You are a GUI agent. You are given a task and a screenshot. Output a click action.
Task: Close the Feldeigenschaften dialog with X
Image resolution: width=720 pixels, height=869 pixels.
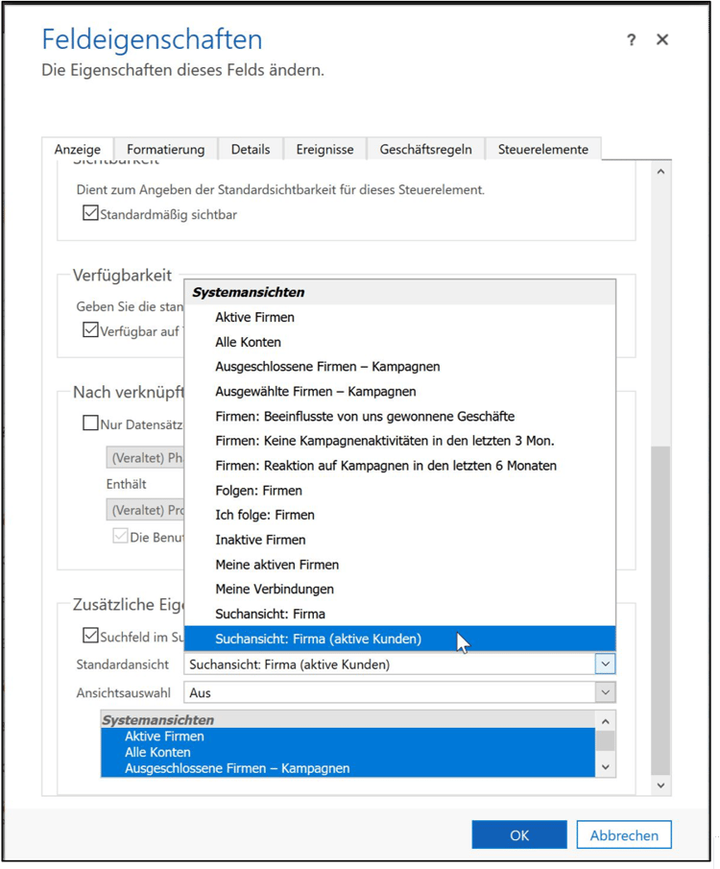click(x=662, y=40)
